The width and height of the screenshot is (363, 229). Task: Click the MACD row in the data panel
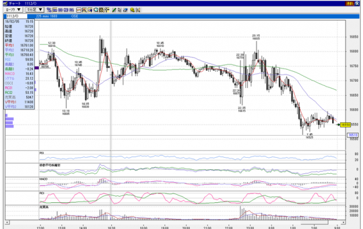point(19,74)
